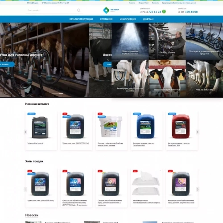Image resolution: width=223 pixels, height=223 pixels.
Task: Click the email icon in top bar
Action: [x=28, y=3]
